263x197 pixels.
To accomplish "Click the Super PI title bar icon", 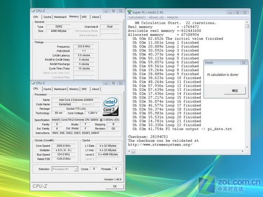I will [x=129, y=12].
